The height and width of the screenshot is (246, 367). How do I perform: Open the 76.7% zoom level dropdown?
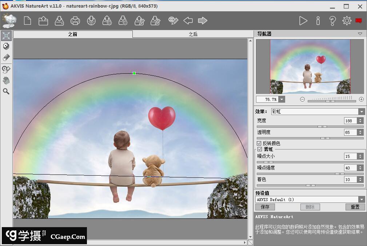tap(282, 99)
